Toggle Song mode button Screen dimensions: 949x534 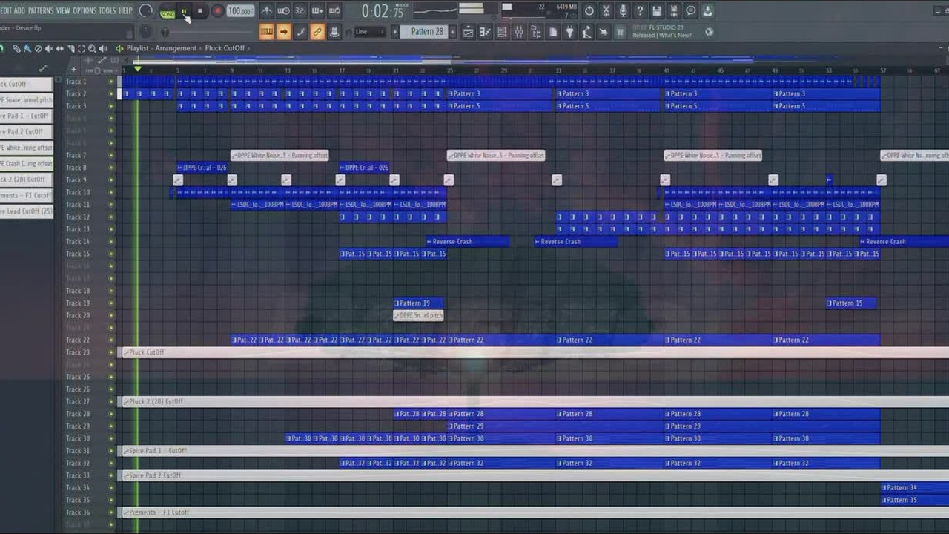(168, 13)
